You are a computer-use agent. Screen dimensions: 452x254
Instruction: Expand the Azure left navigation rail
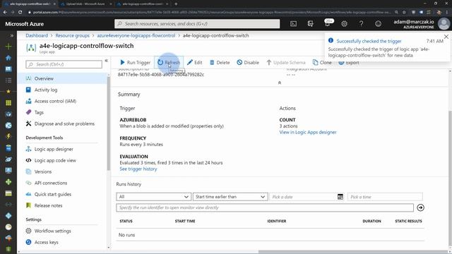pyautogui.click(x=11, y=36)
